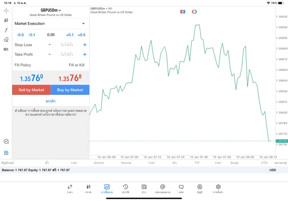288x201 pixels.
Task: Click the Take Profit value input field
Action: coord(67,54)
